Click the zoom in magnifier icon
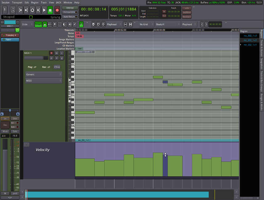This screenshot has height=200, width=264. [98, 24]
